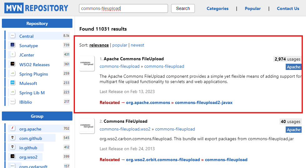Open second result's commons-fileupload artifact link

[x=175, y=129]
